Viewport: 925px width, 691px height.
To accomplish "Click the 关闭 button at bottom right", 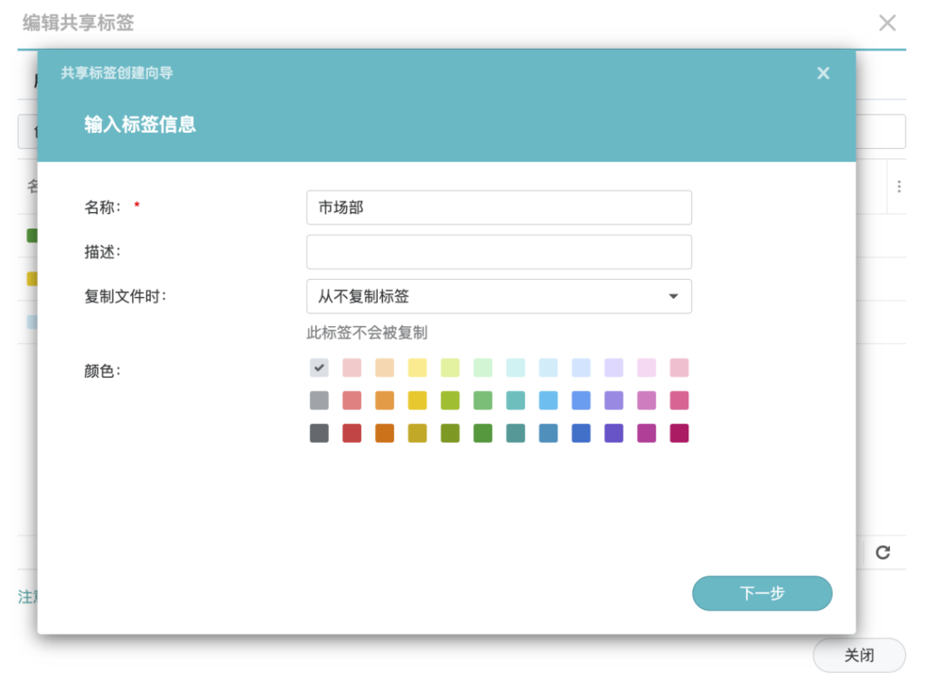I will (x=858, y=656).
